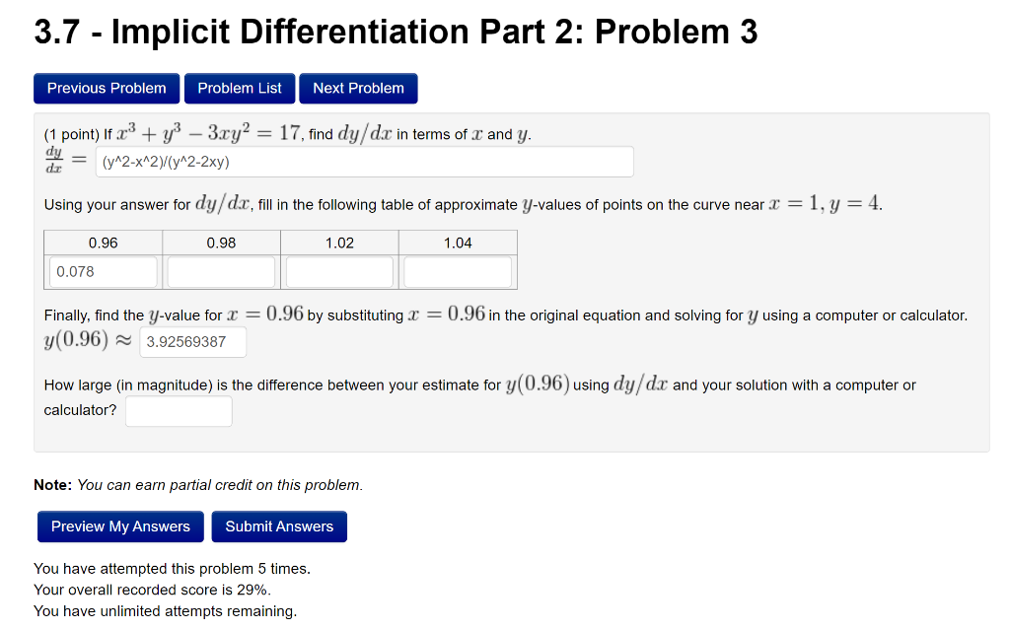Click the Next Problem button
Screen dimensions: 1010x630
[x=358, y=88]
